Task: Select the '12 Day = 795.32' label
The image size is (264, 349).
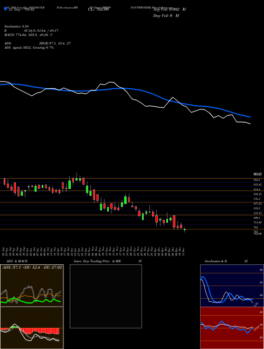Action: [21, 10]
